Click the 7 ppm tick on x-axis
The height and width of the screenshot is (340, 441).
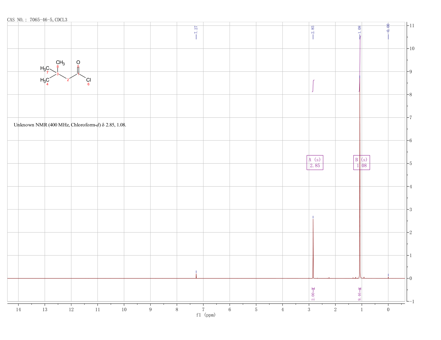(x=203, y=310)
